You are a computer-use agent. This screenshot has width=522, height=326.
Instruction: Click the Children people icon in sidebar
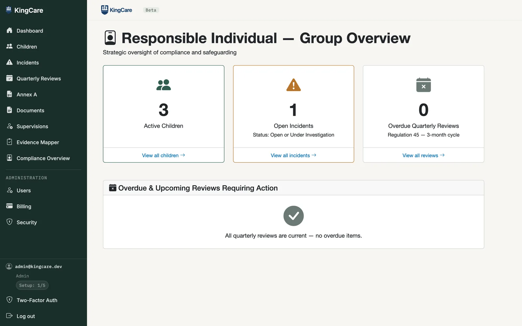pos(9,46)
